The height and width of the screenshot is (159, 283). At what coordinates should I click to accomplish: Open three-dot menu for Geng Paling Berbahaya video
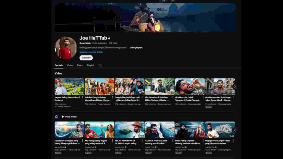[x=143, y=97]
